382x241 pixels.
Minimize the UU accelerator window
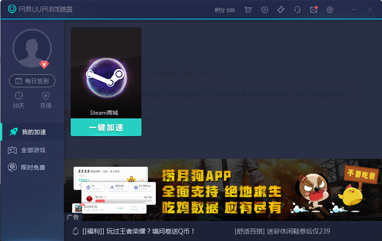pos(354,10)
